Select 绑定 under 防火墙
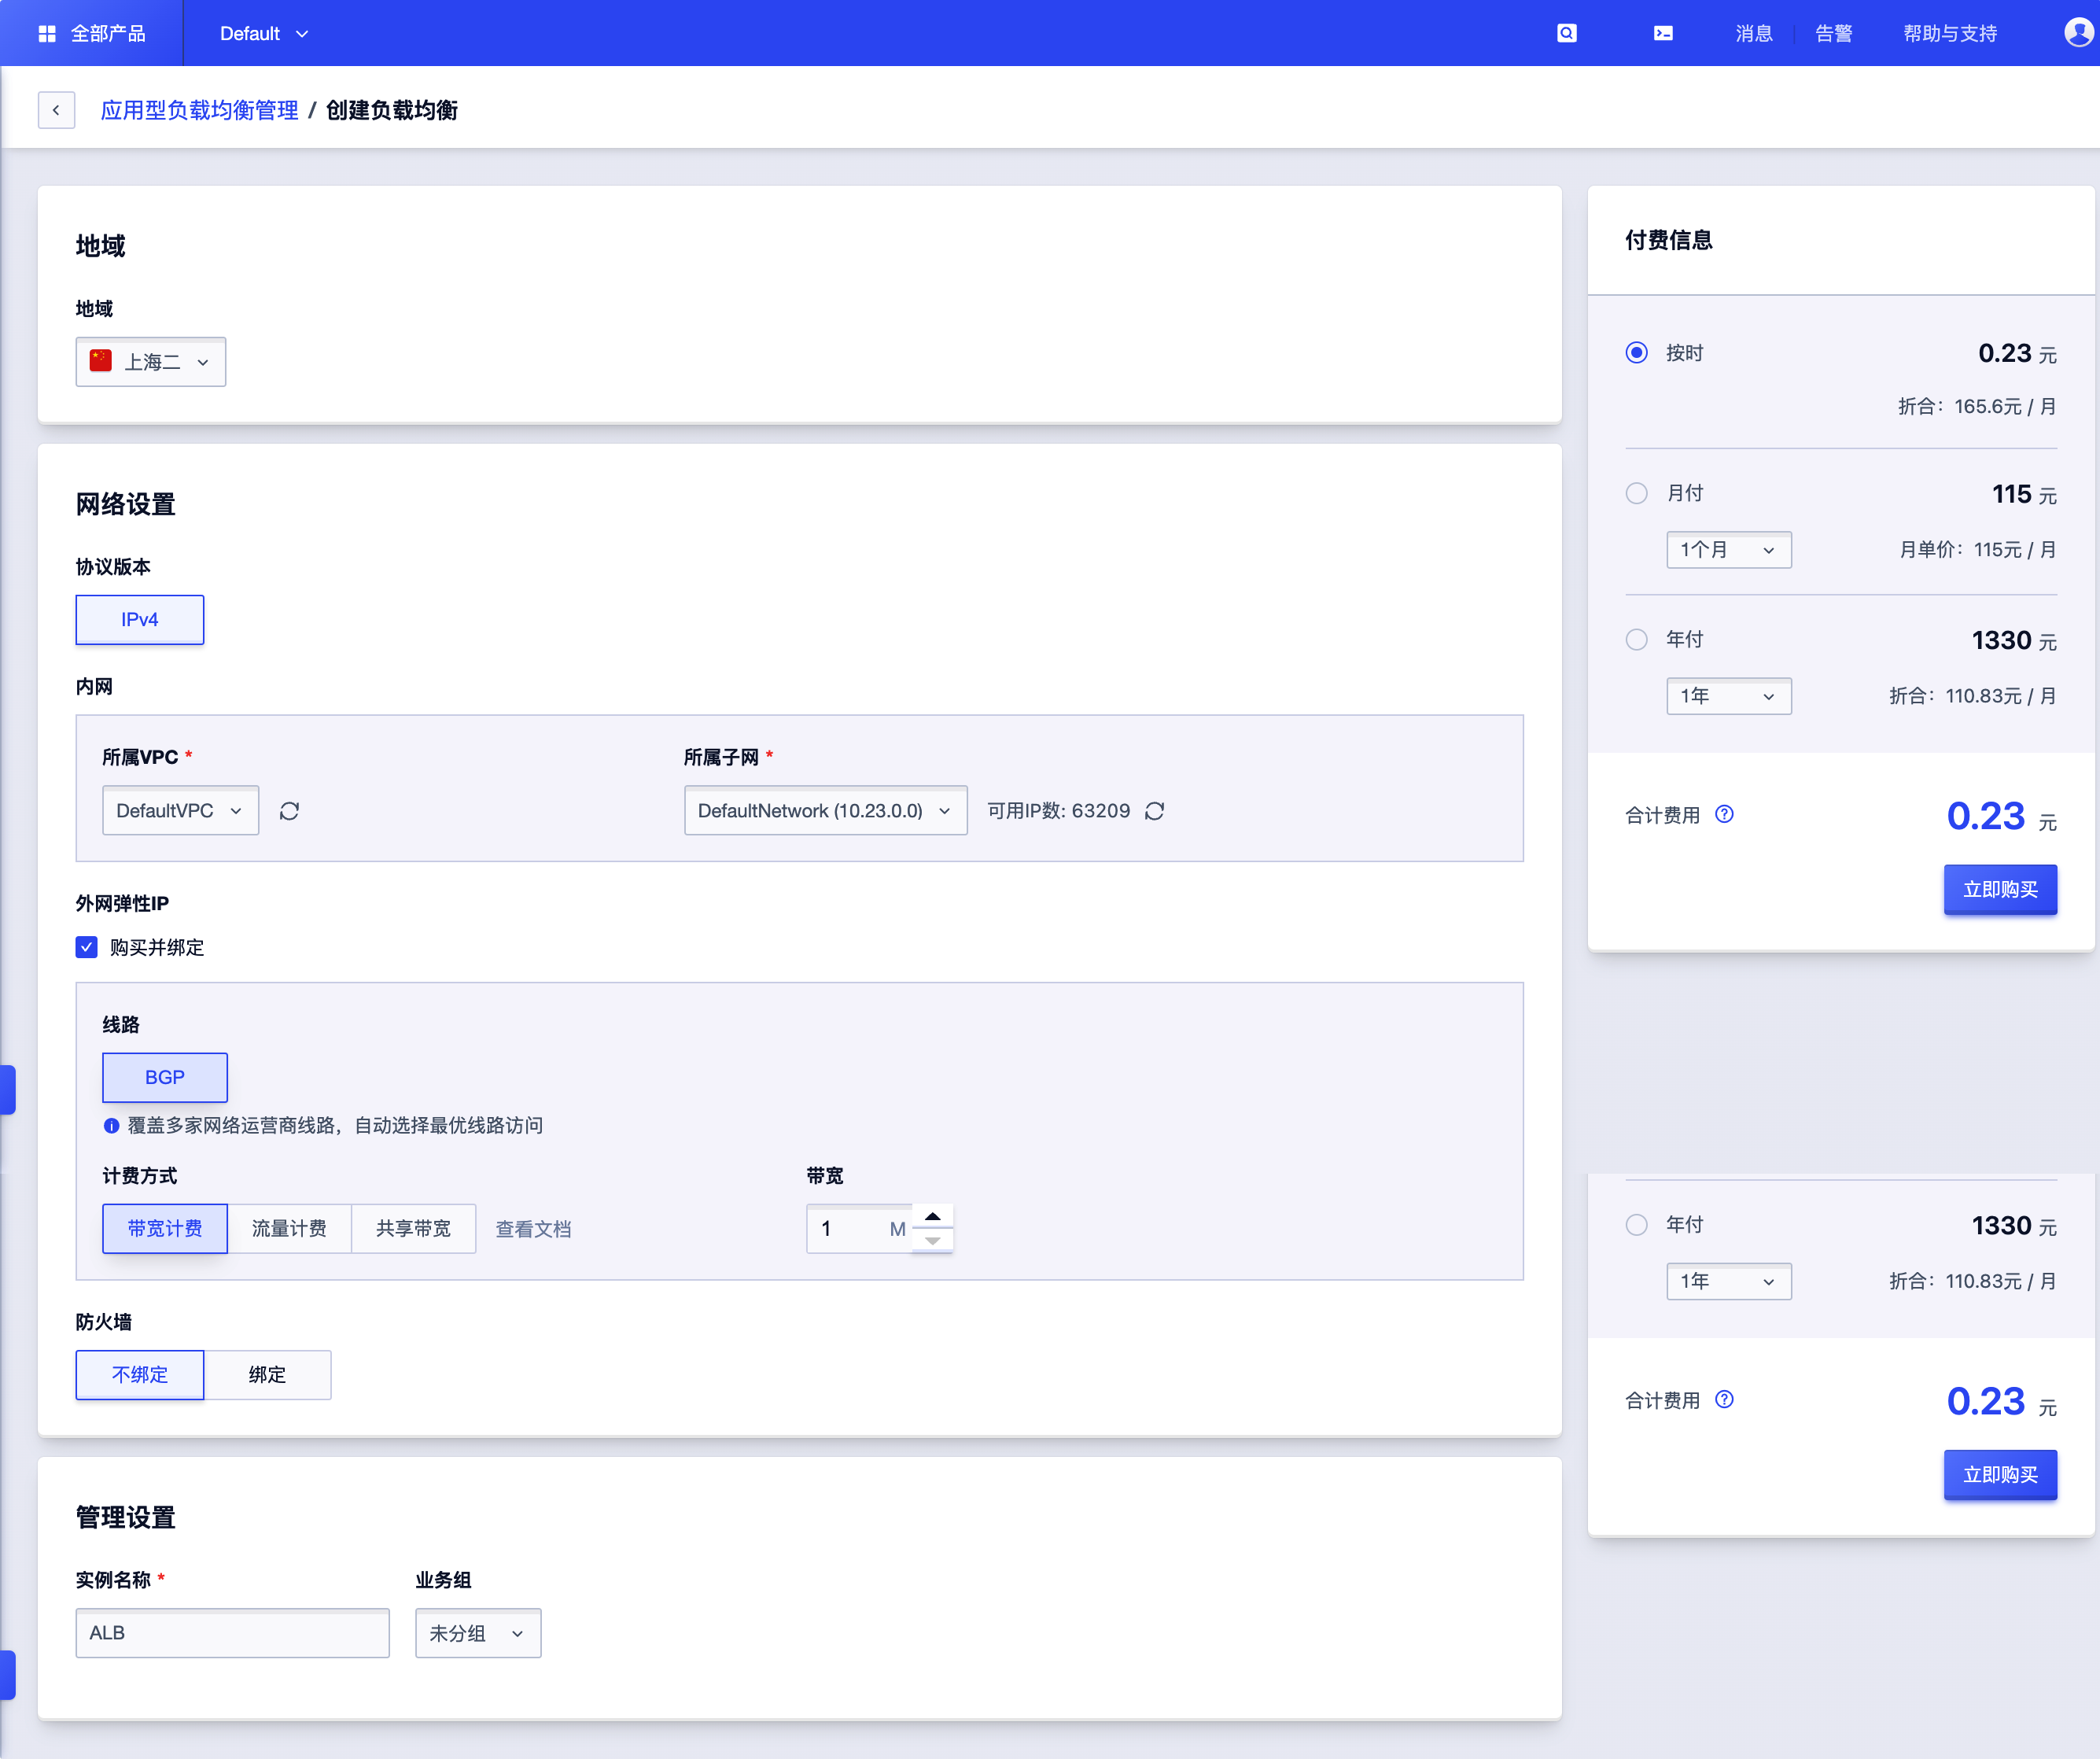The width and height of the screenshot is (2100, 1759). click(x=267, y=1375)
